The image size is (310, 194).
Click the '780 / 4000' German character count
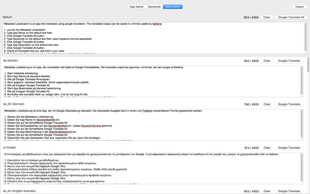coord(251,104)
